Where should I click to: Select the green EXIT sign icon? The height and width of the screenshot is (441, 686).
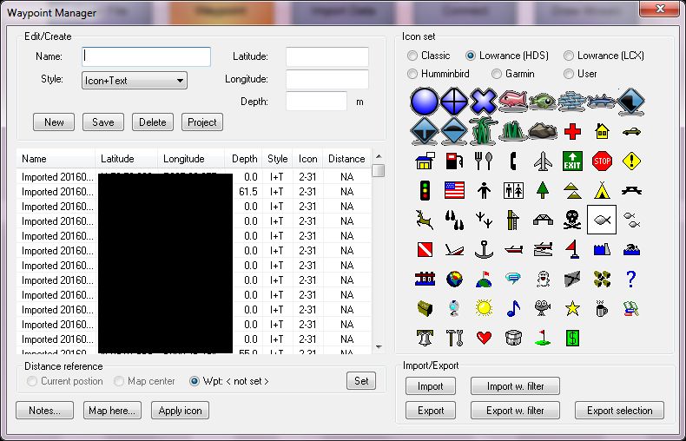click(x=572, y=161)
